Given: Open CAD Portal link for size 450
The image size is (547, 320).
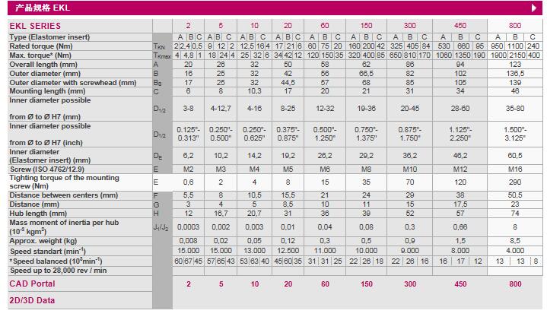Looking at the screenshot, I should click(x=460, y=284).
